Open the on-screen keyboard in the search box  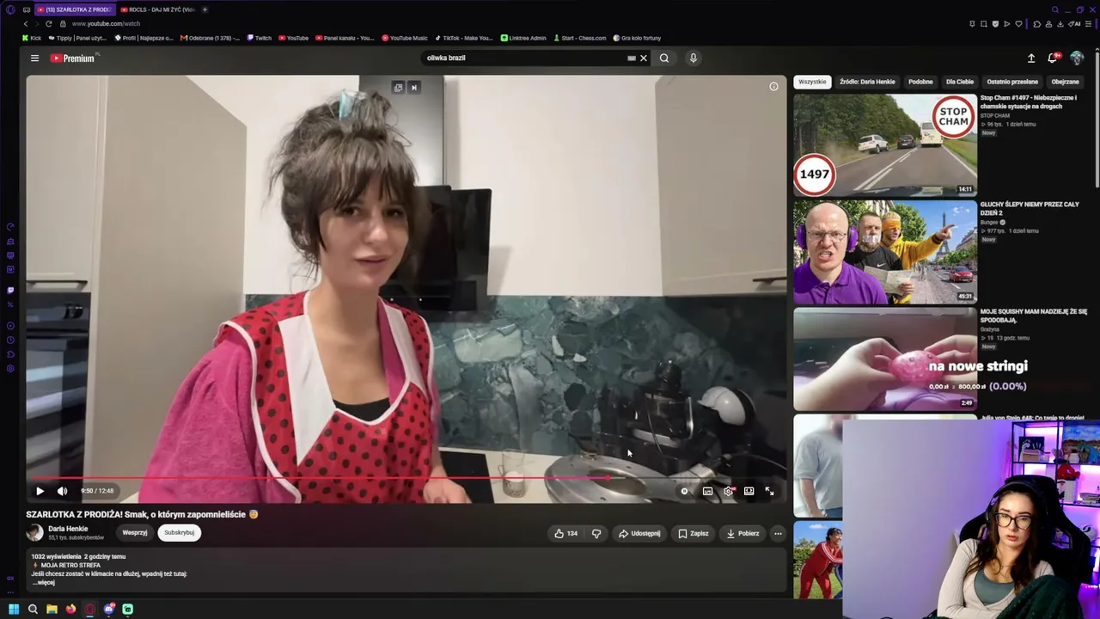coord(632,58)
